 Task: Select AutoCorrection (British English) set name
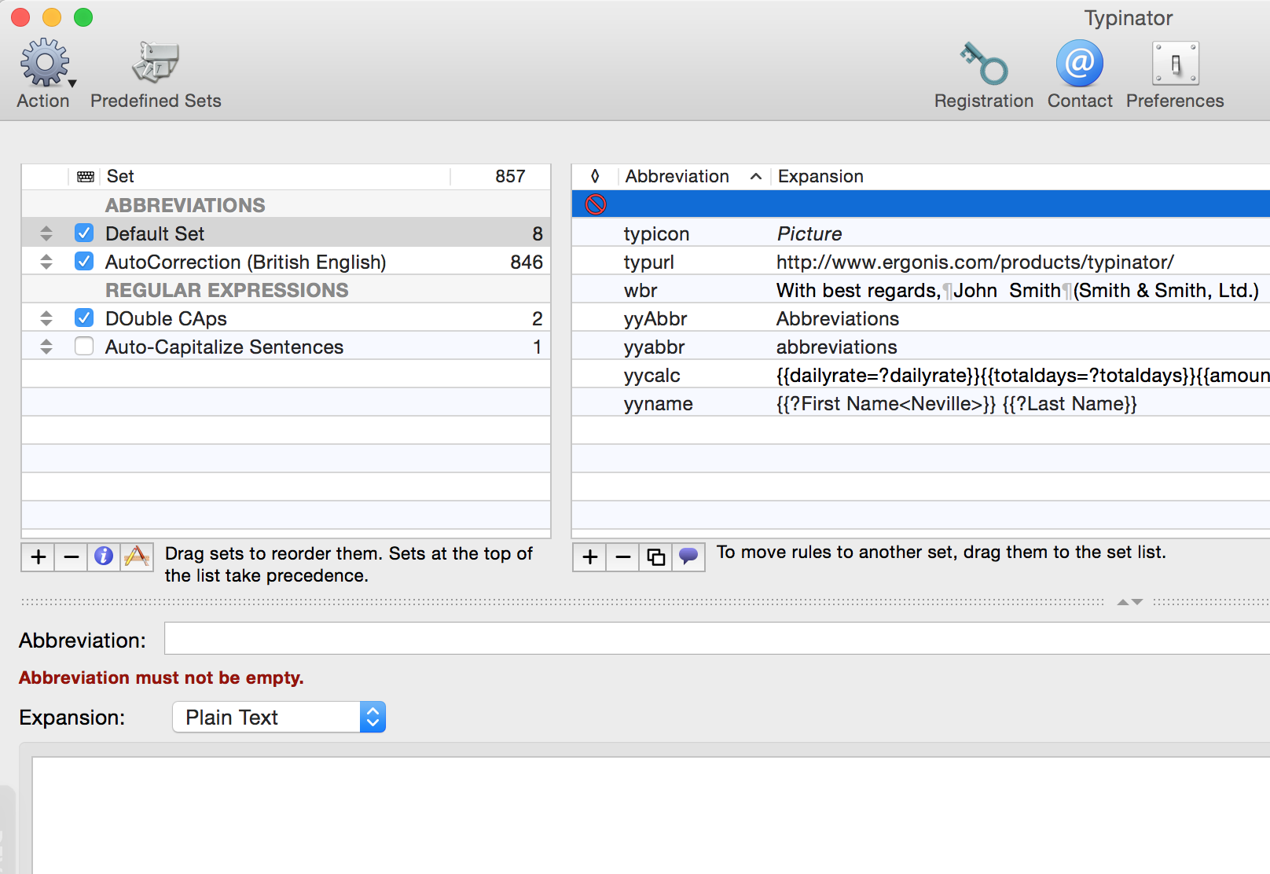(246, 262)
